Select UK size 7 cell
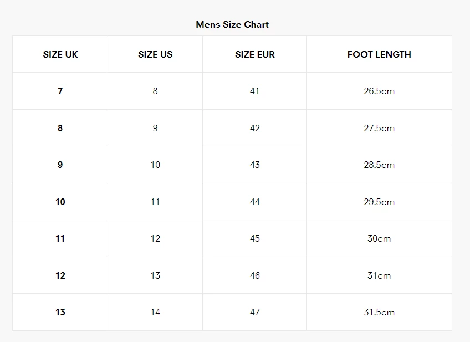Viewport: 470px width, 342px height. click(60, 91)
